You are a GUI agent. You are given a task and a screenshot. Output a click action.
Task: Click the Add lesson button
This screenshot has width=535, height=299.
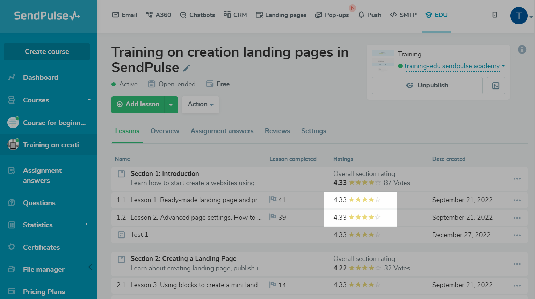click(138, 104)
